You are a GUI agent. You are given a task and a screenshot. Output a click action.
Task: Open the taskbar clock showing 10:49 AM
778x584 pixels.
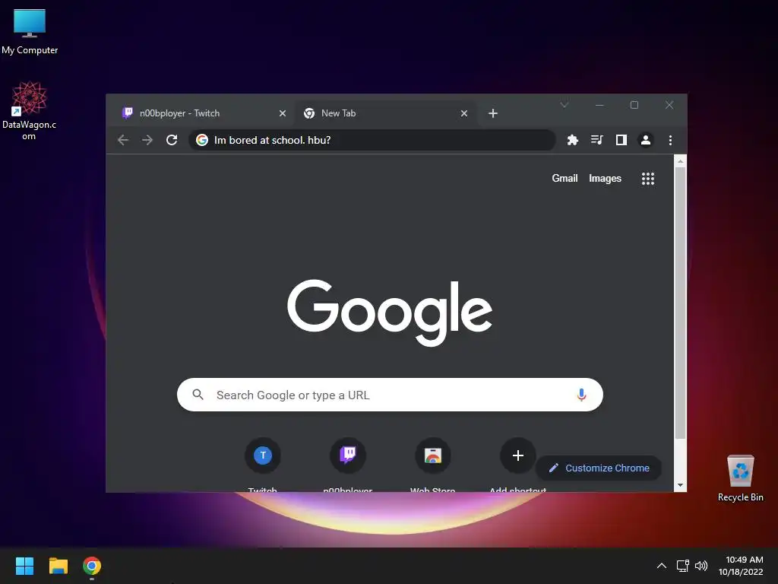point(741,566)
